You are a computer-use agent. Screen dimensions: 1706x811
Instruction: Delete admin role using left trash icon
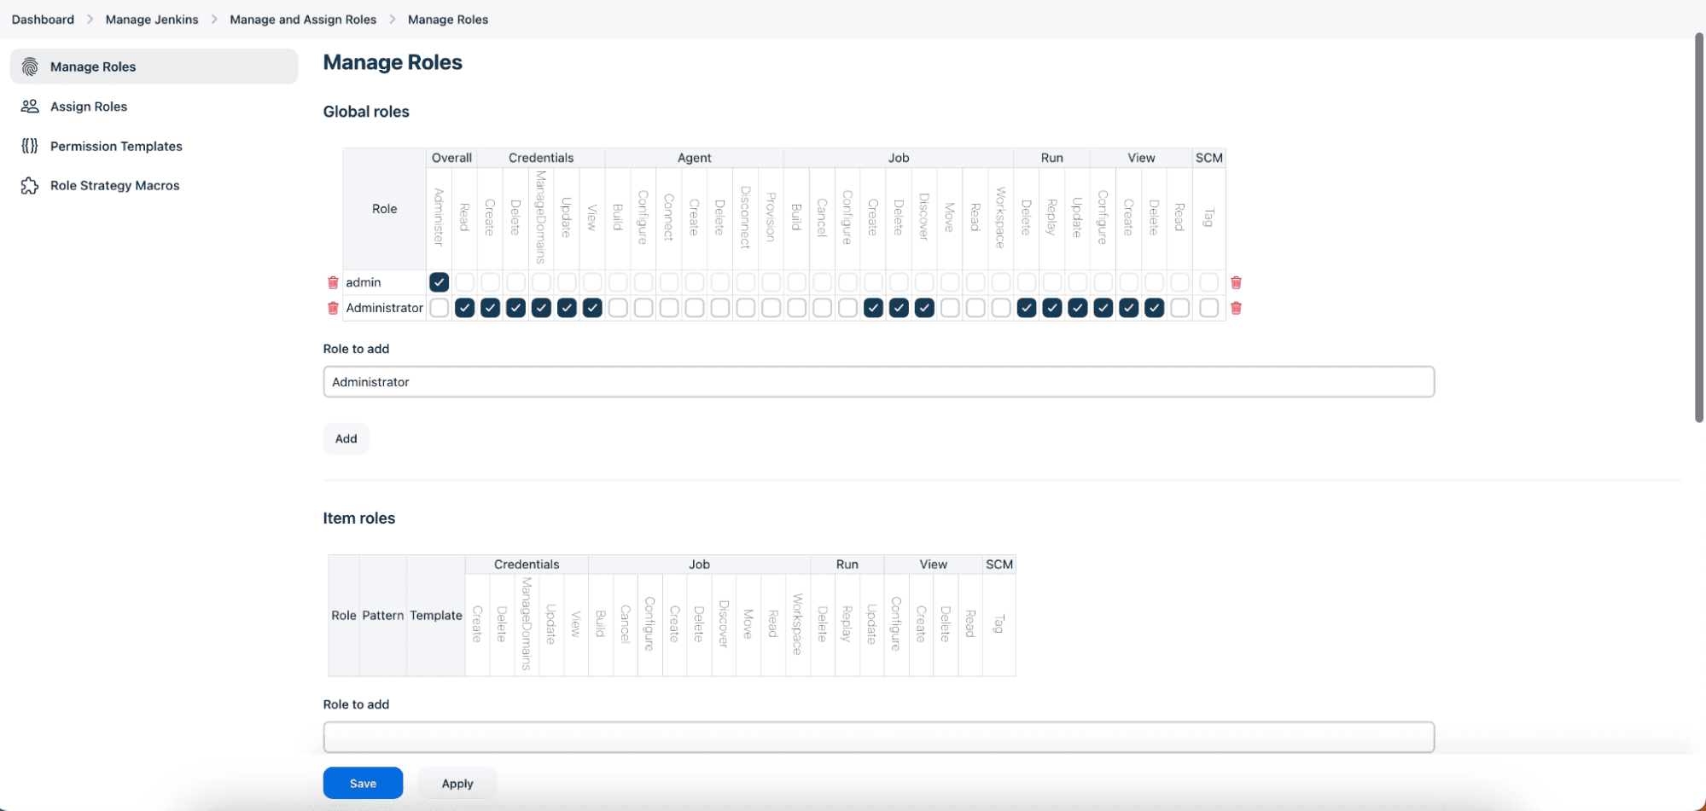click(333, 282)
